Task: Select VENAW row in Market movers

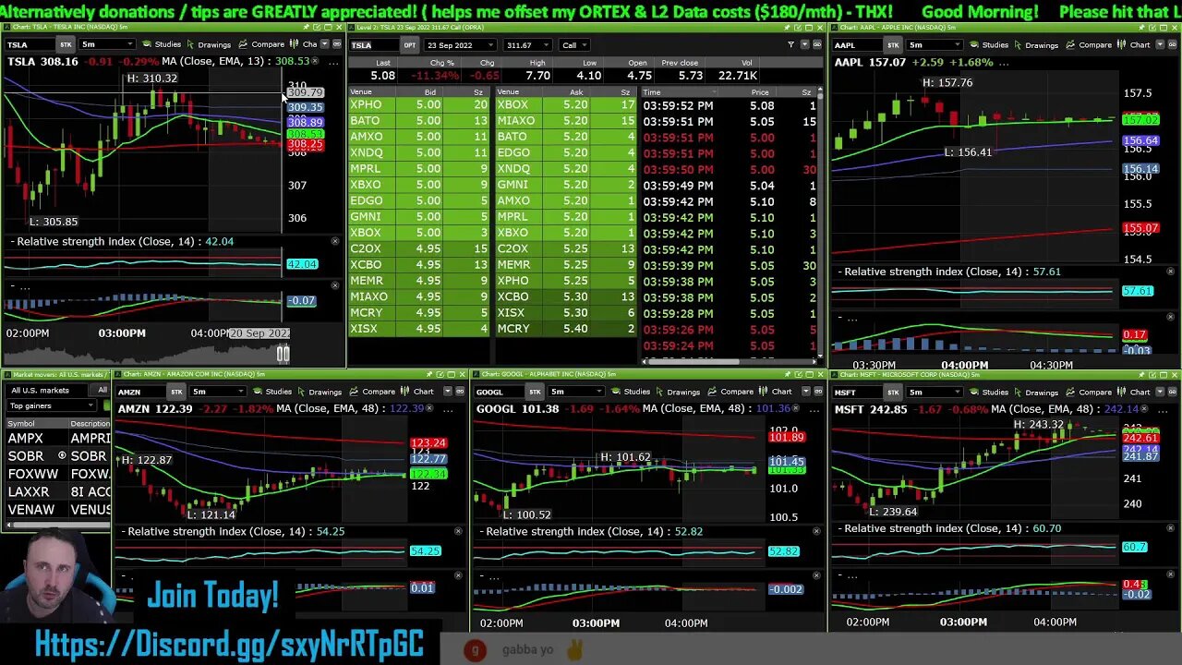Action: [x=58, y=509]
